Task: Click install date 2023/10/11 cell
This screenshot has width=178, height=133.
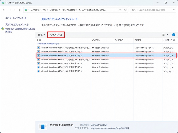Action: point(168,72)
